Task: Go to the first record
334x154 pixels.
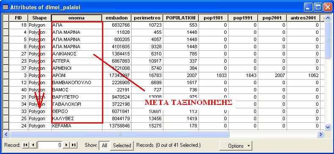Action: click(x=25, y=145)
